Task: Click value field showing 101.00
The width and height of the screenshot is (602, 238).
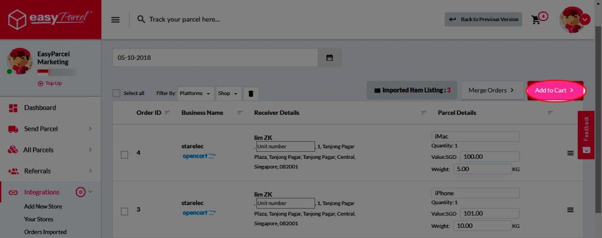Action: coord(490,213)
